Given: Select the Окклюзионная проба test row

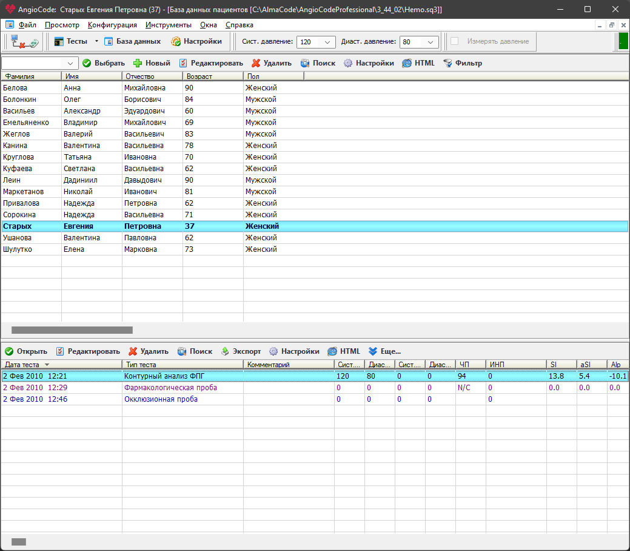Looking at the screenshot, I should 161,399.
